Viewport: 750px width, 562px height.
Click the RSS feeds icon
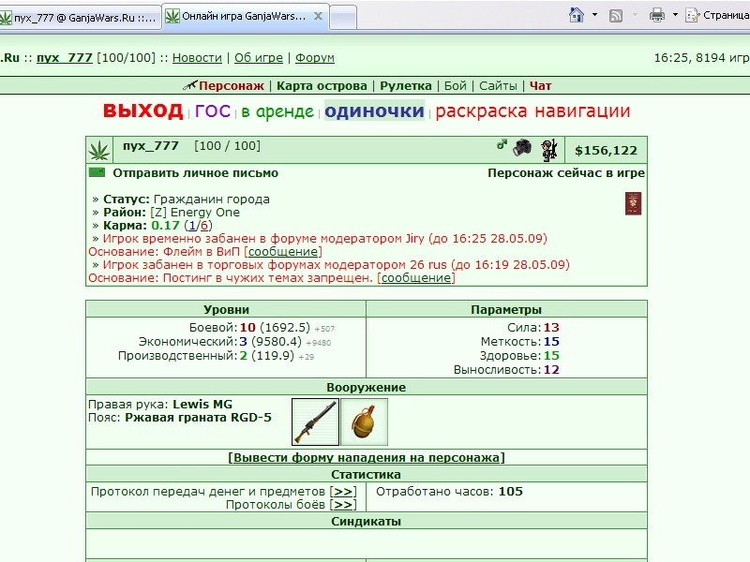point(616,16)
